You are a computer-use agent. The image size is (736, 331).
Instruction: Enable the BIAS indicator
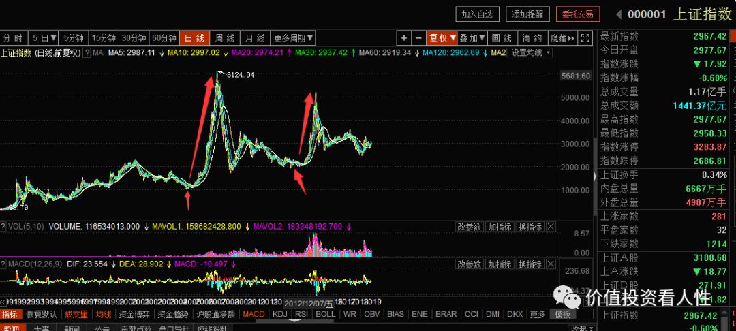396,314
